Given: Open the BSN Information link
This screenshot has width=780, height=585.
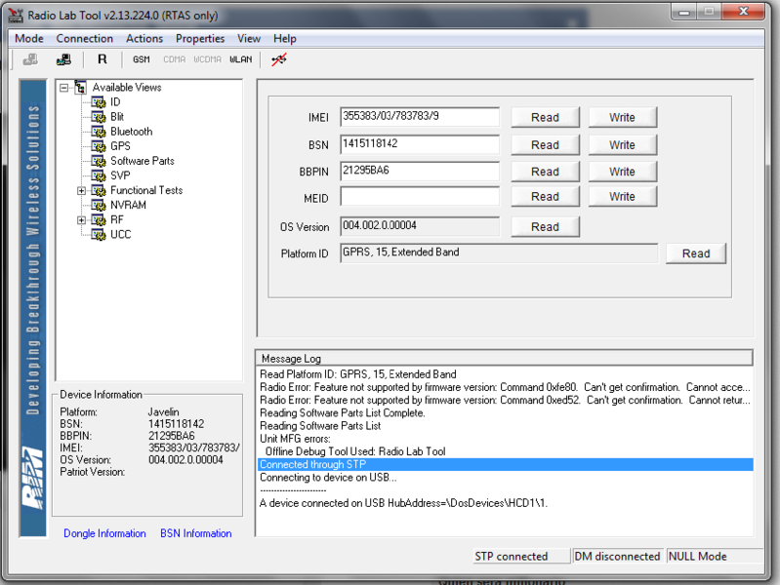Looking at the screenshot, I should pos(196,533).
